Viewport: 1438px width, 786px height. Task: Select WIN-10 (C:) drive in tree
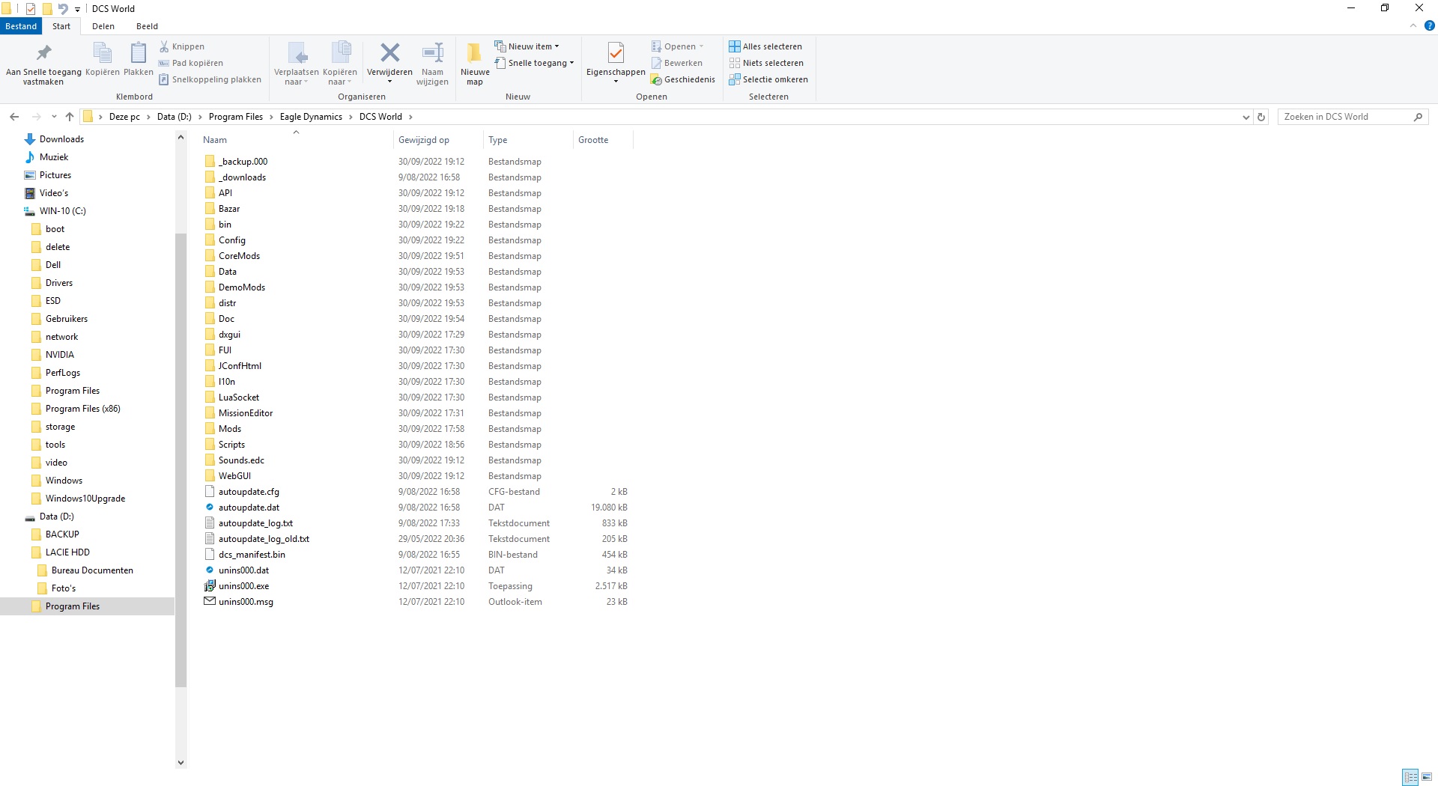pyautogui.click(x=63, y=211)
